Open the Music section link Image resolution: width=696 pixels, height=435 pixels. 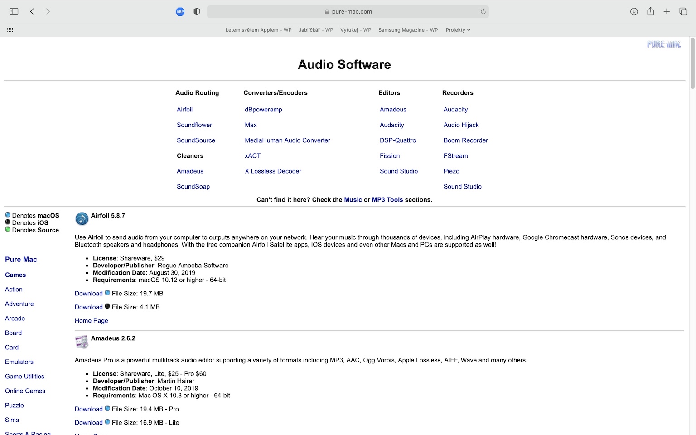click(353, 200)
